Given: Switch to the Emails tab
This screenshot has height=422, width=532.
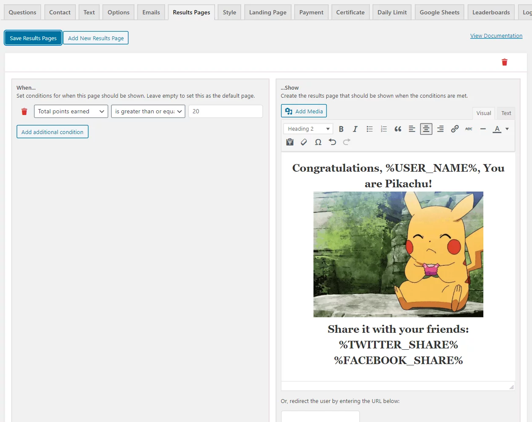Looking at the screenshot, I should (151, 12).
